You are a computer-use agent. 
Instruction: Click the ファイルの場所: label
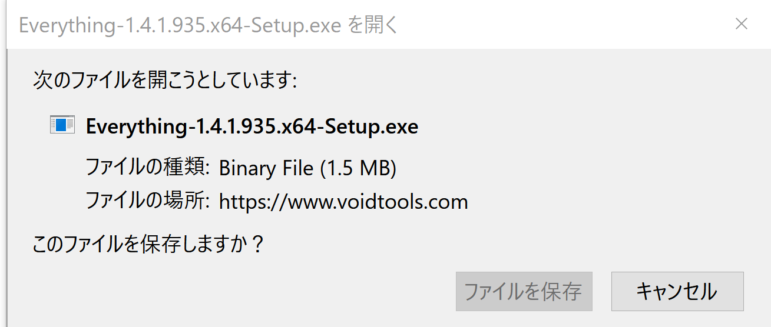click(148, 202)
